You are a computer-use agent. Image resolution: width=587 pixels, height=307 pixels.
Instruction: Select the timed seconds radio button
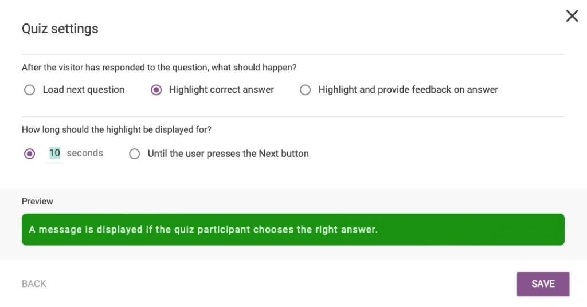29,153
